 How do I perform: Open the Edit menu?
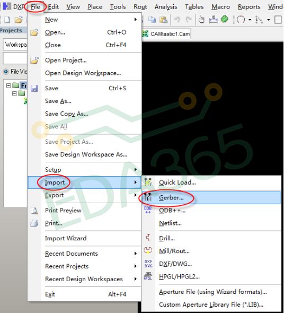coord(53,7)
